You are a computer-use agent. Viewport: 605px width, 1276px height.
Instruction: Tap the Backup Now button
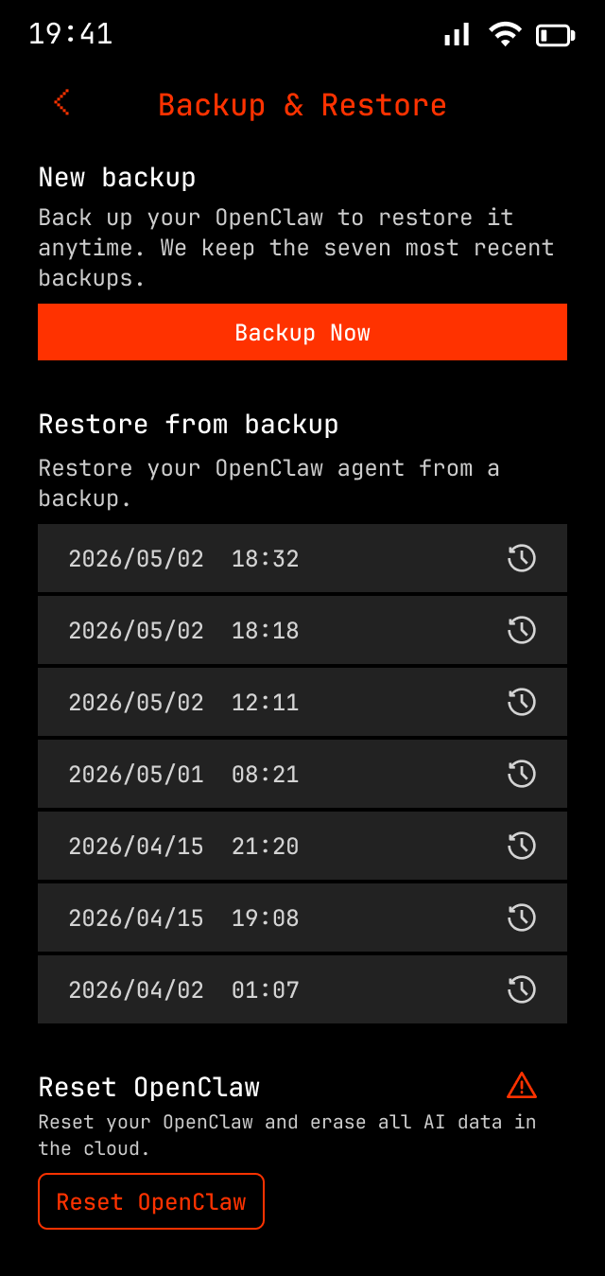(x=302, y=332)
